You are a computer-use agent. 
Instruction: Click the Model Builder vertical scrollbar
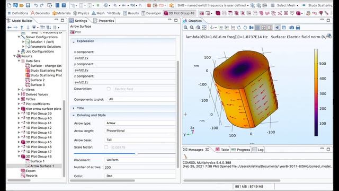click(64, 138)
